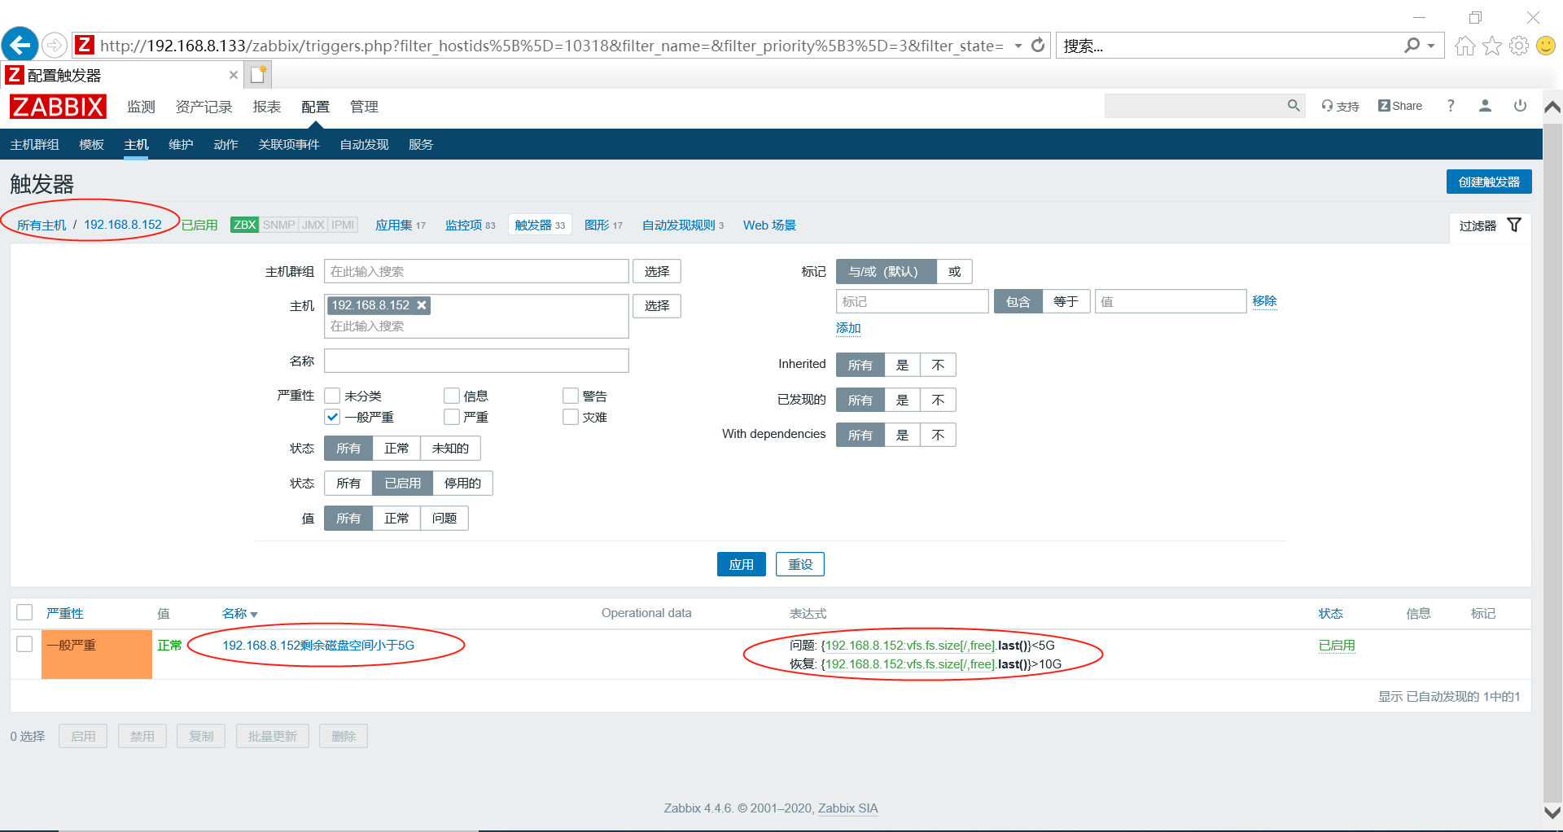
Task: Check the 警告 severity checkbox
Action: tap(571, 396)
